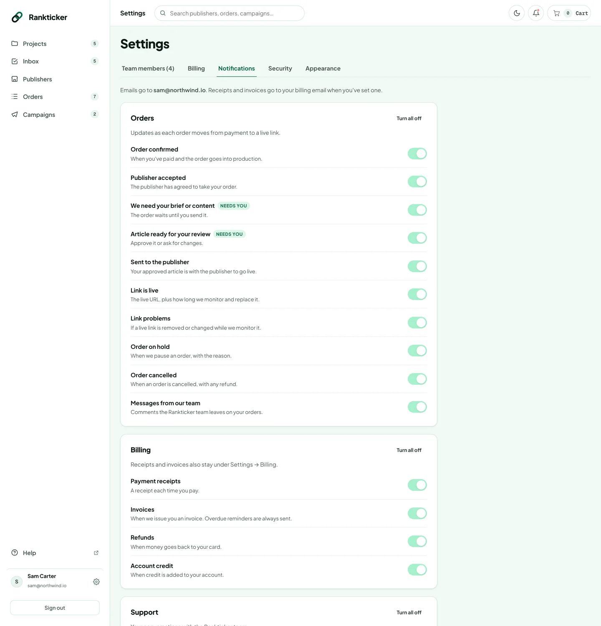Click the Orders count badge 7
This screenshot has height=626, width=601.
tap(95, 96)
